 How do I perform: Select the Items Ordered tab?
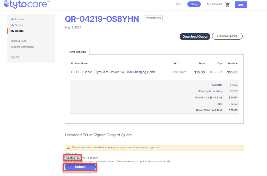77,52
